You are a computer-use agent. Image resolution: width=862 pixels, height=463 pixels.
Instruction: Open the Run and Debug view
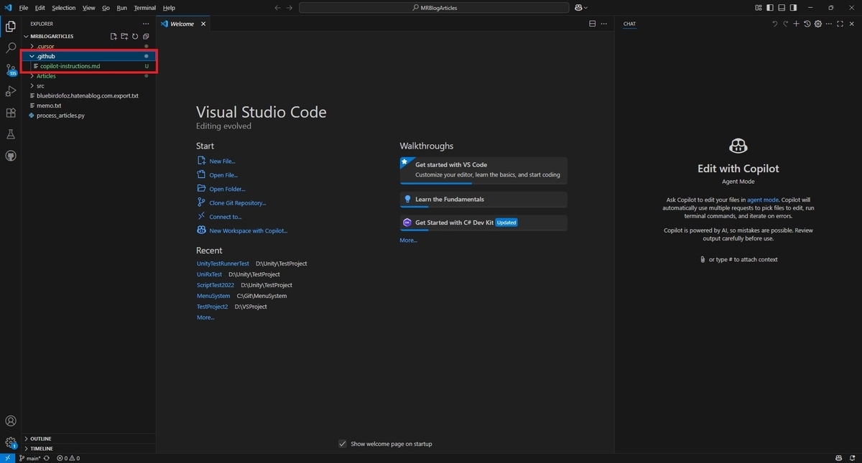11,91
